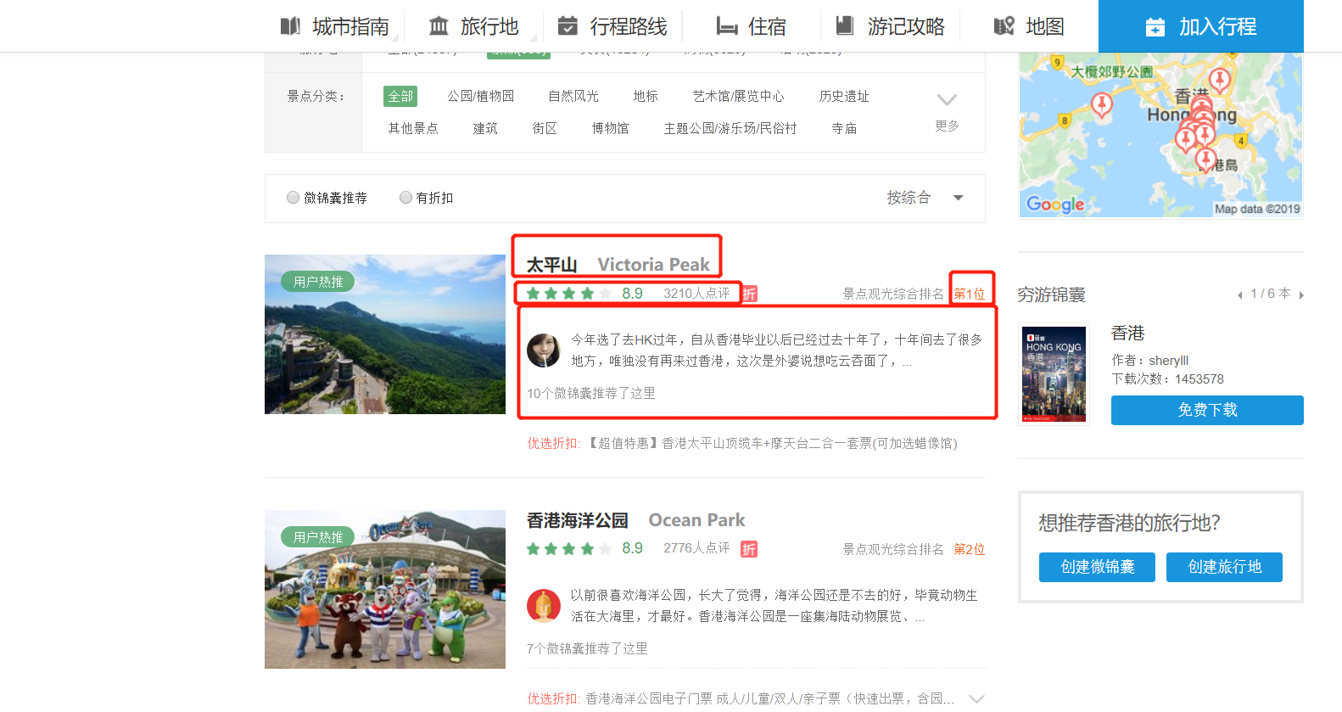
Task: Open the 香港海洋公园 photo thumbnail
Action: 385,590
